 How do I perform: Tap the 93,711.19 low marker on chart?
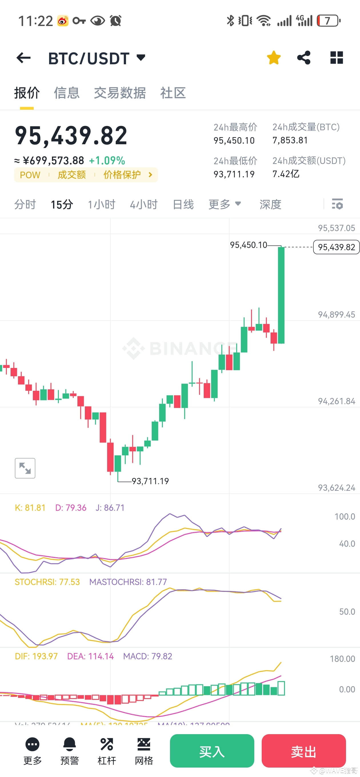pos(150,481)
